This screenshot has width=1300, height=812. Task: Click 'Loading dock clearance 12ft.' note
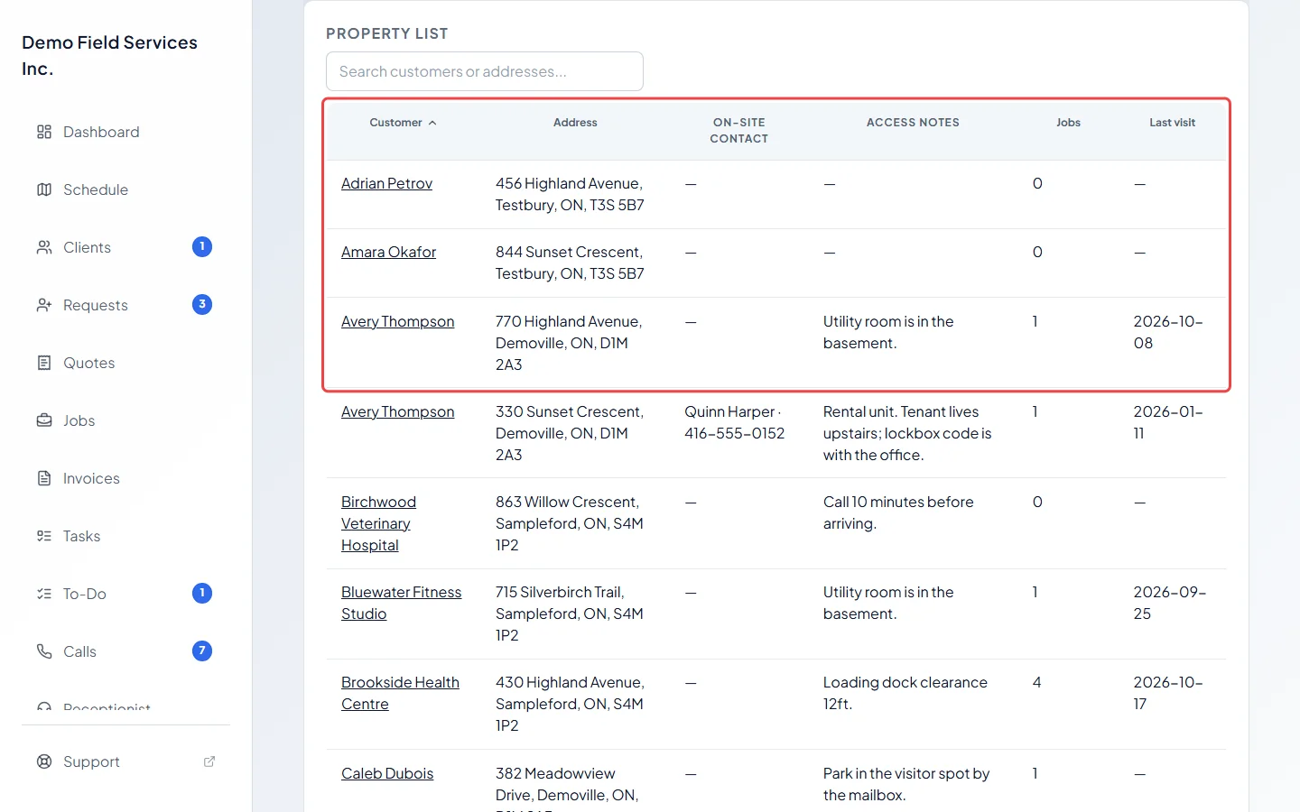[x=905, y=693]
